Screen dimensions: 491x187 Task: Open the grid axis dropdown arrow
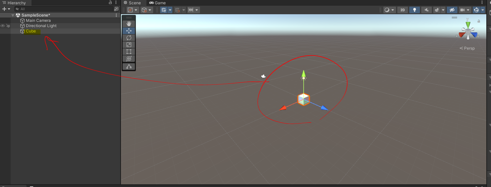pos(170,10)
